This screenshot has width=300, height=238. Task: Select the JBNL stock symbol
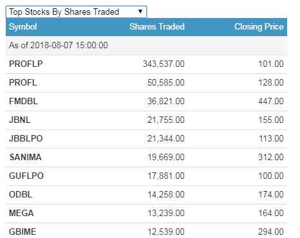pos(20,120)
